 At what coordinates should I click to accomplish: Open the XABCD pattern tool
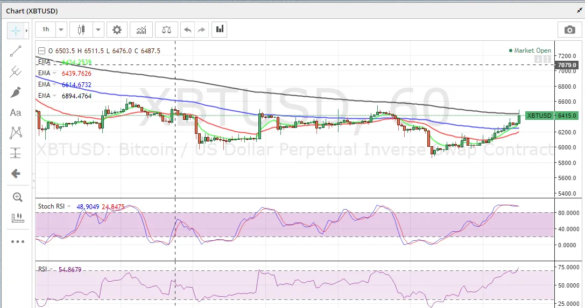[16, 133]
